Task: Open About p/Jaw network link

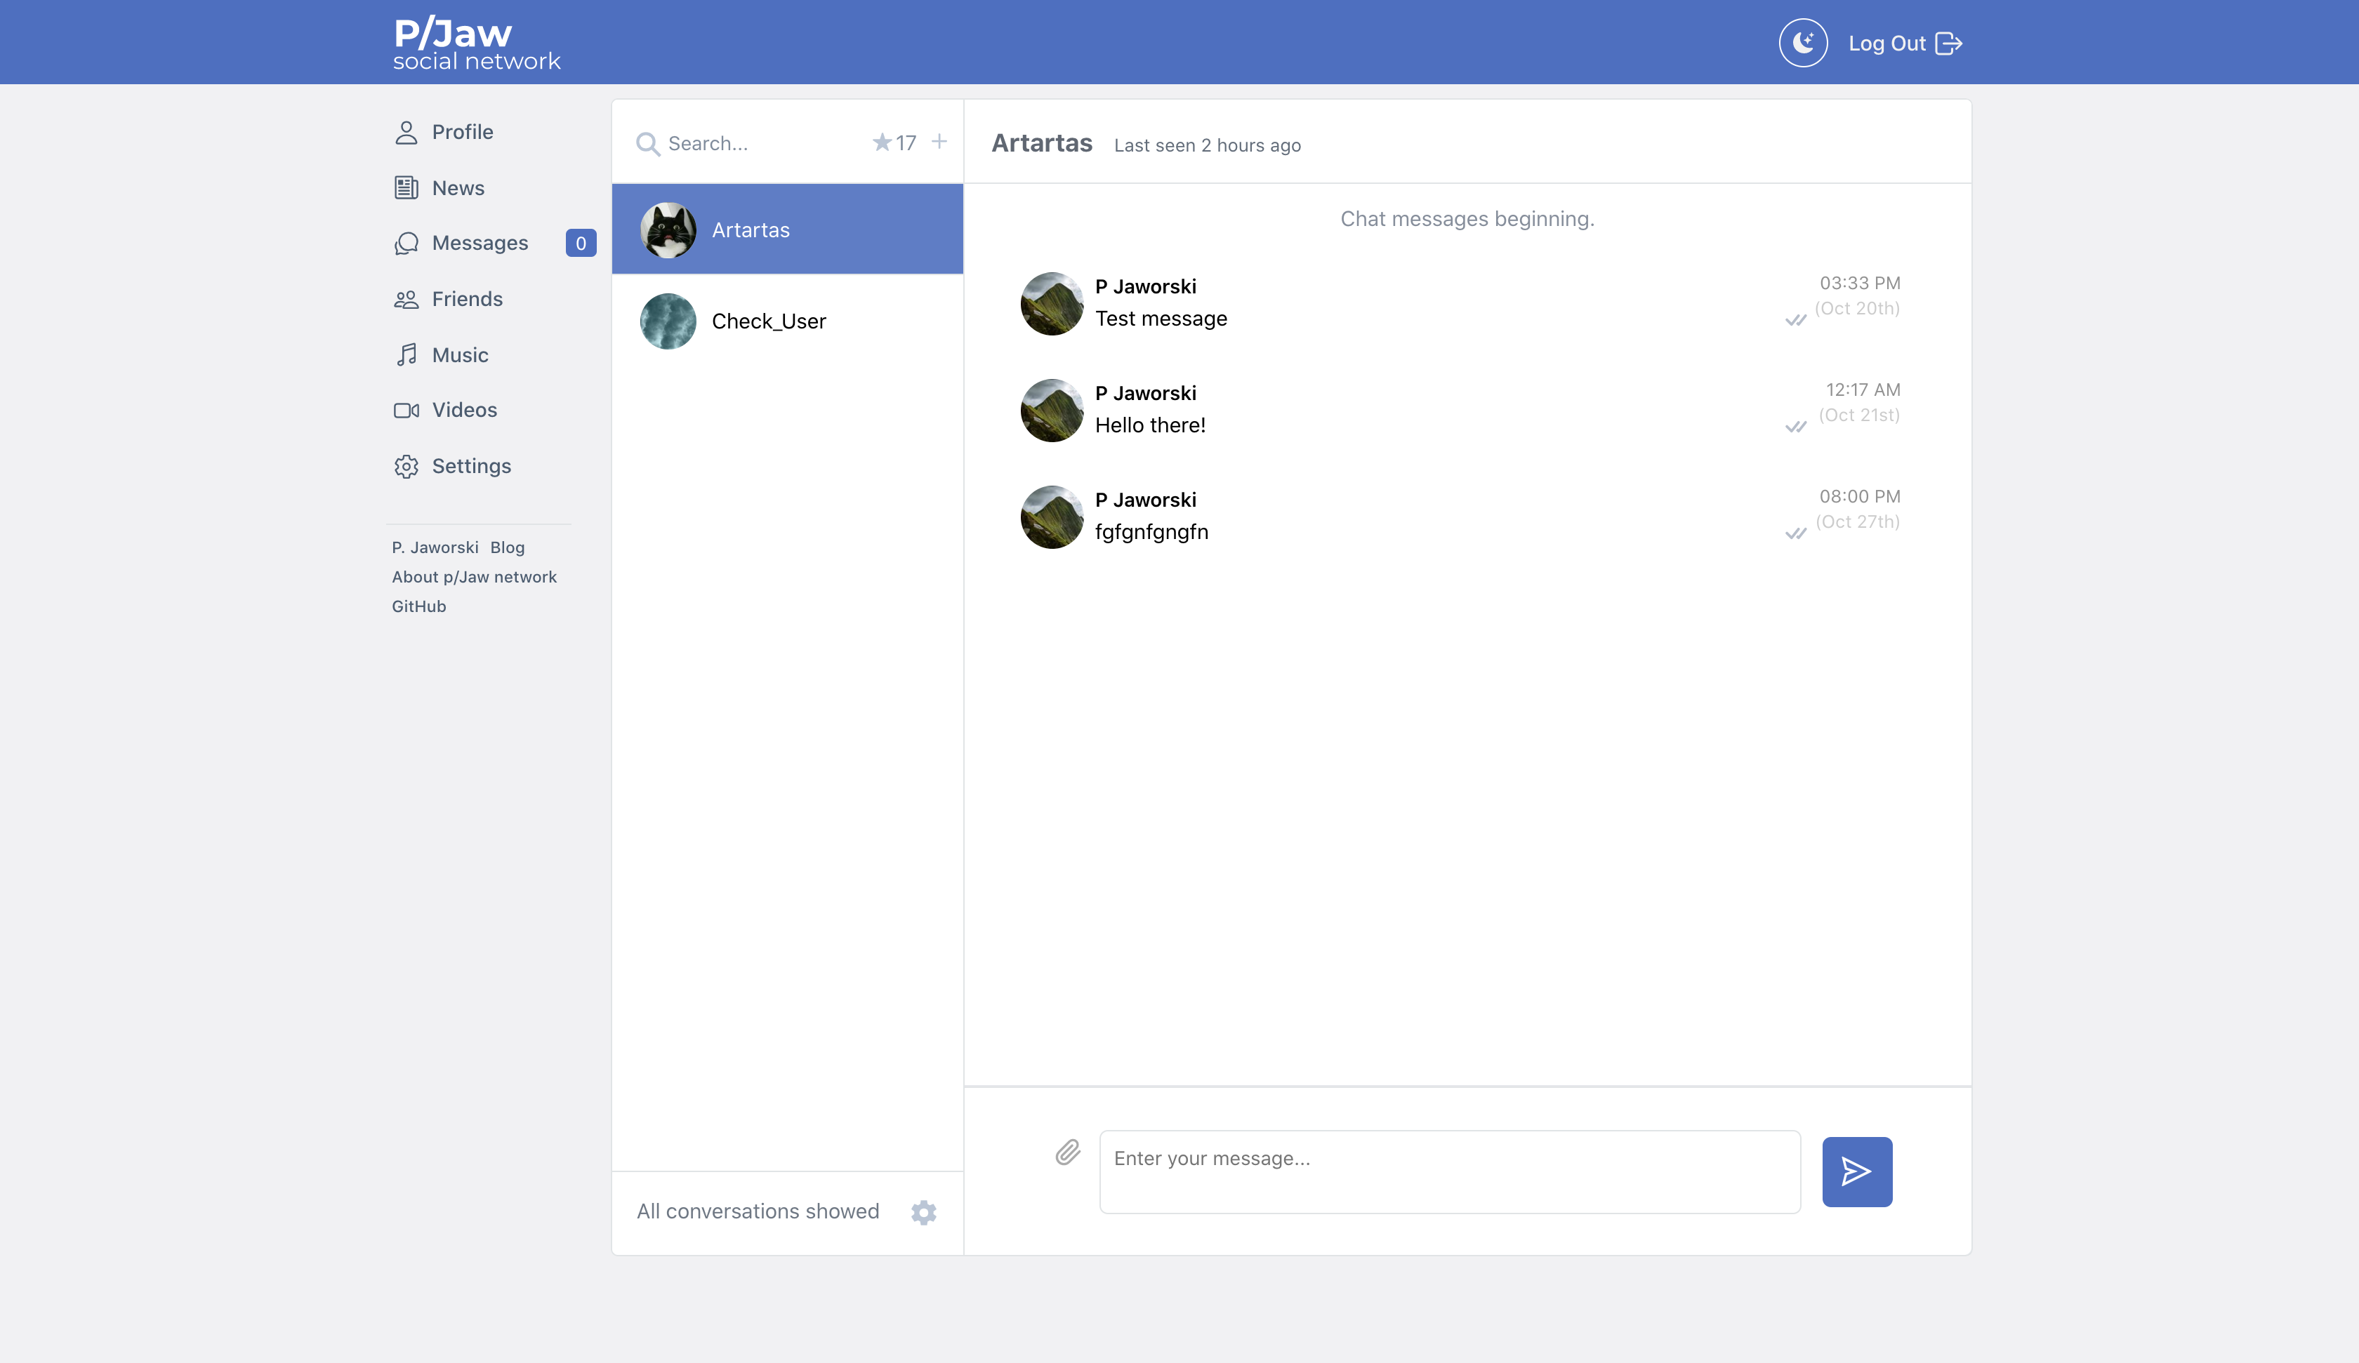Action: point(474,578)
